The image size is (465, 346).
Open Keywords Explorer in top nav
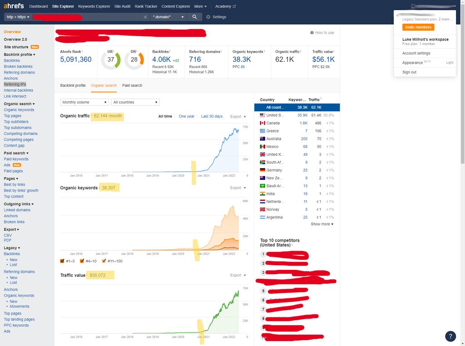94,6
